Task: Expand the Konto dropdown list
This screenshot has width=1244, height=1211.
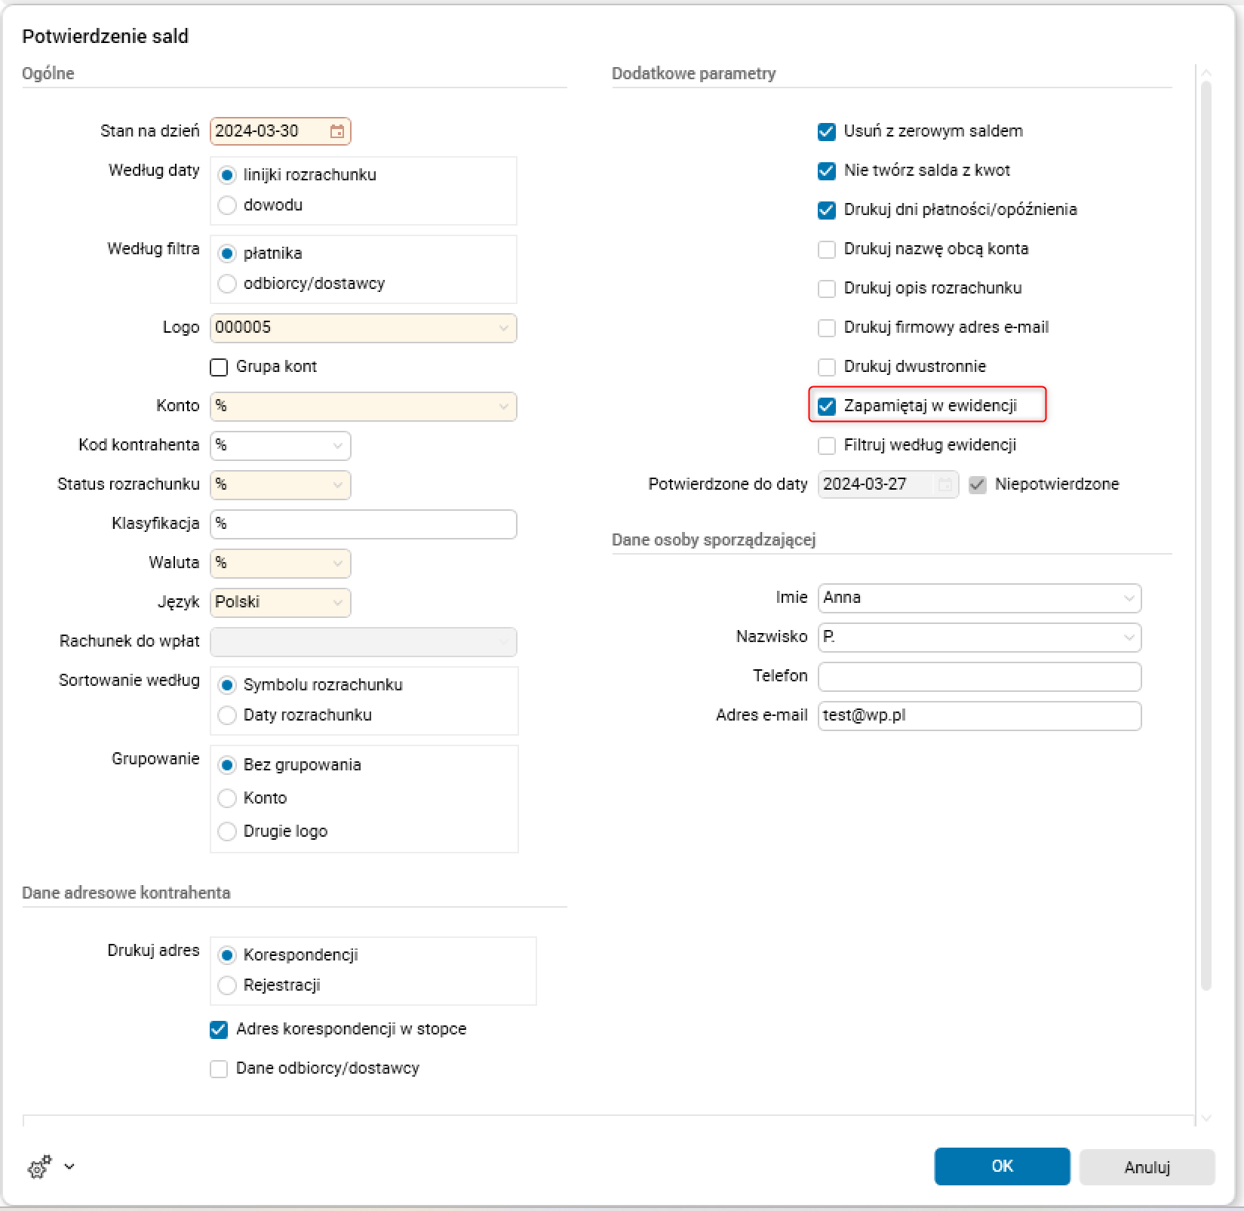Action: point(503,406)
